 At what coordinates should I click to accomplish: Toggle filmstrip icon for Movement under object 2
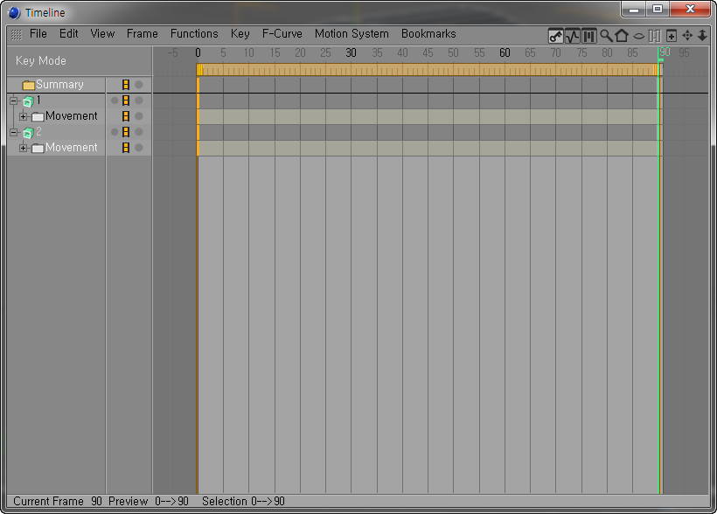126,148
